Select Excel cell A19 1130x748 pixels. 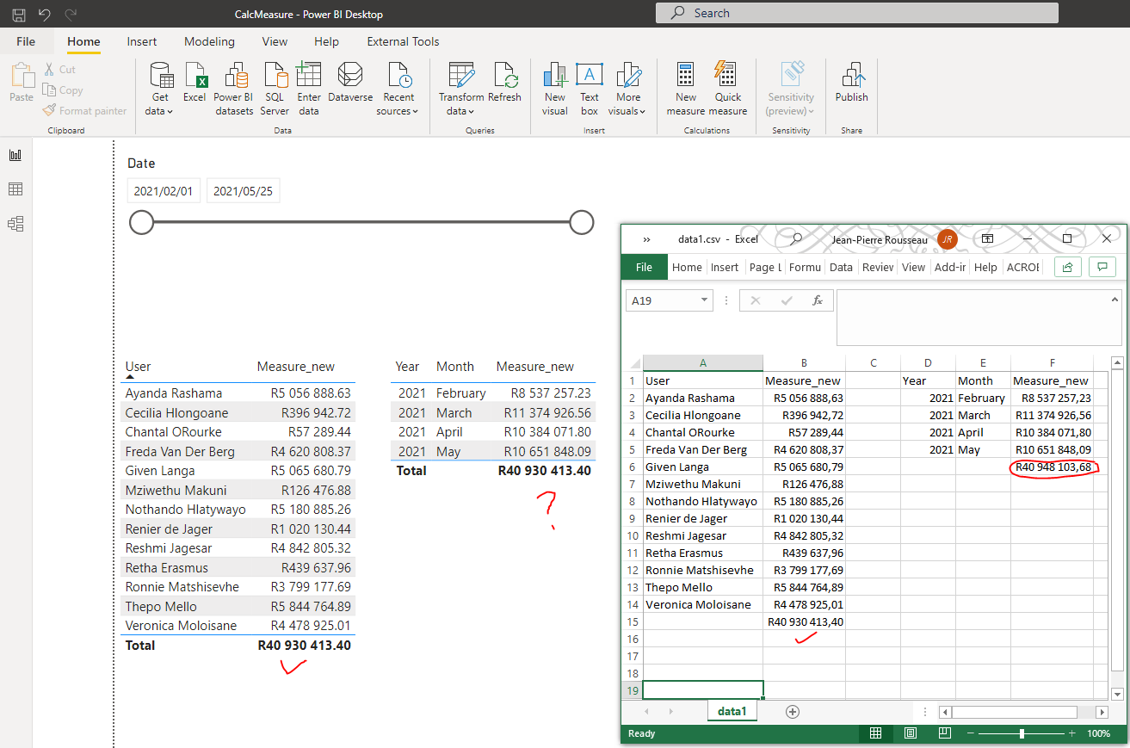703,690
